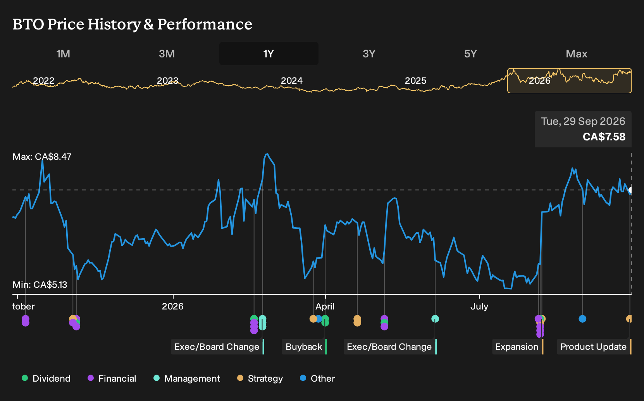Click the July axis label
This screenshot has height=401, width=644.
479,306
